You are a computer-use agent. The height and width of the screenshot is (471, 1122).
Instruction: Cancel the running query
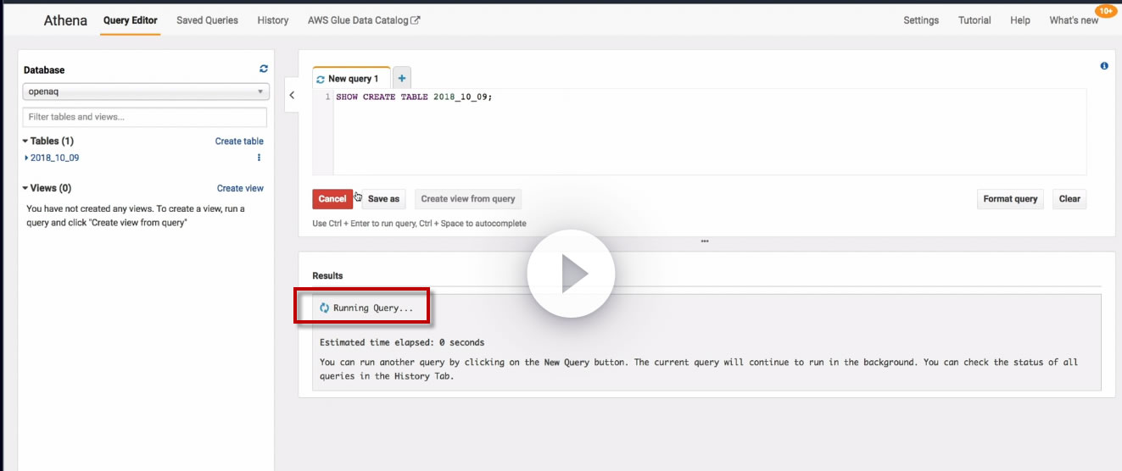click(x=332, y=199)
